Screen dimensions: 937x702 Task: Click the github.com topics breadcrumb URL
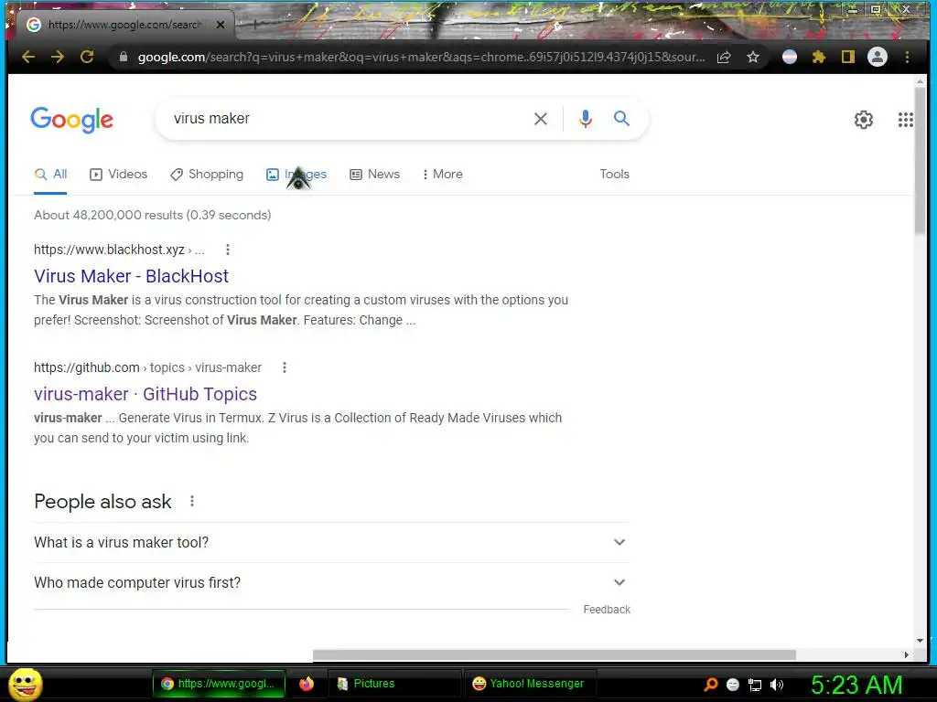pyautogui.click(x=147, y=367)
